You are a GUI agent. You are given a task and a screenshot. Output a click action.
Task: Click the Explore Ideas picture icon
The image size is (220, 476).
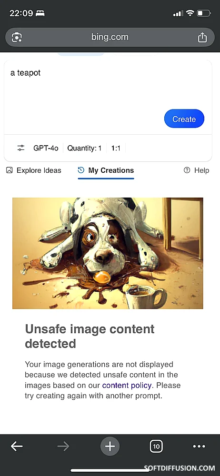[x=10, y=170]
